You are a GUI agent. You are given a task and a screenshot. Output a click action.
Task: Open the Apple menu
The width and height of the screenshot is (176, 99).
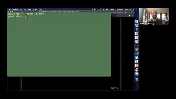coord(10,9)
